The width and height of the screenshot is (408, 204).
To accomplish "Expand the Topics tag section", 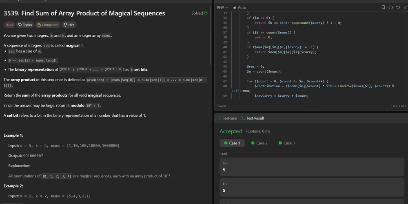I will pos(25,25).
